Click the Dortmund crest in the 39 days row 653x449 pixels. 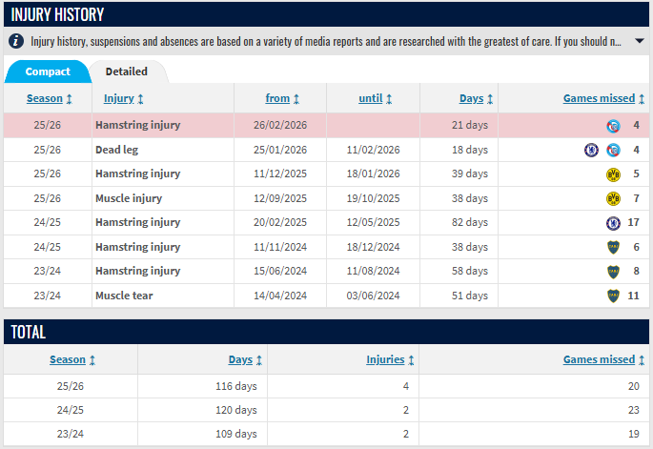click(613, 174)
